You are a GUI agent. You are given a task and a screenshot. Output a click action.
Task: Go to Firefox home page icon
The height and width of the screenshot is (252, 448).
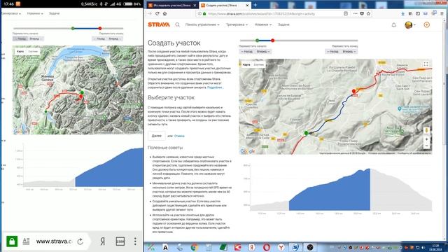pyautogui.click(x=165, y=13)
